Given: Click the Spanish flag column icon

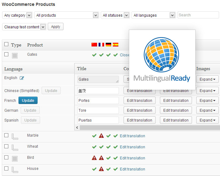Looking at the screenshot, I should point(116,45).
